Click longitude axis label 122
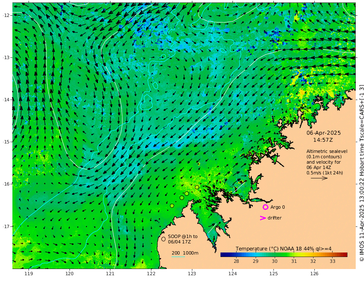 pos(151,274)
